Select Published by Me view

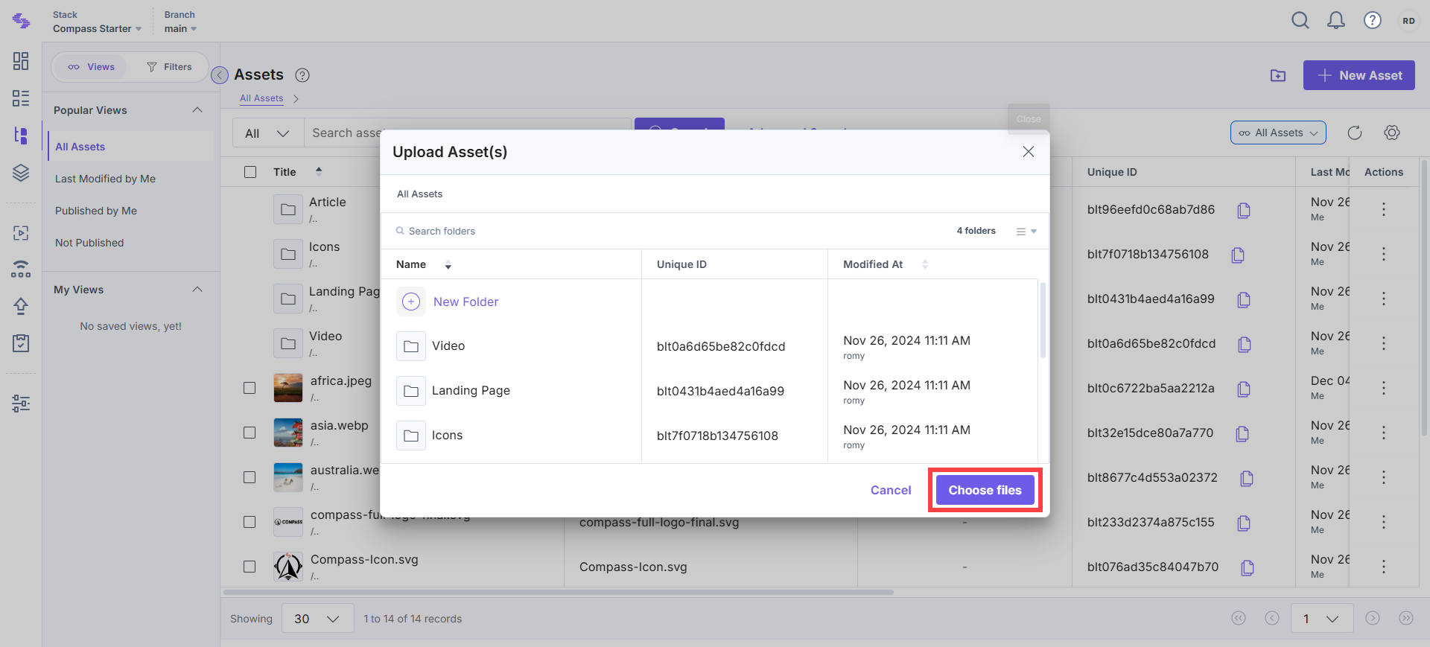click(x=96, y=211)
